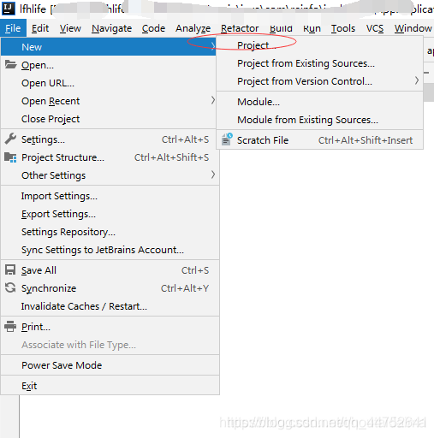Open the Tools menu
434x438 pixels.
tap(343, 28)
